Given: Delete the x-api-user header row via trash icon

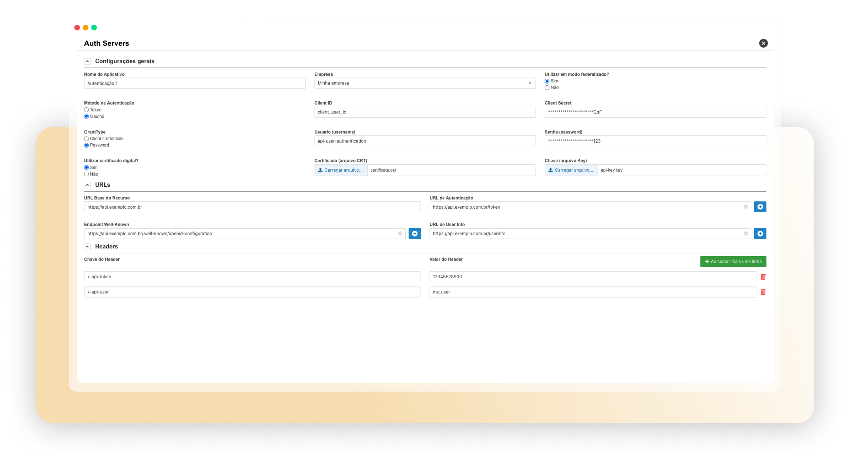Looking at the screenshot, I should [763, 291].
